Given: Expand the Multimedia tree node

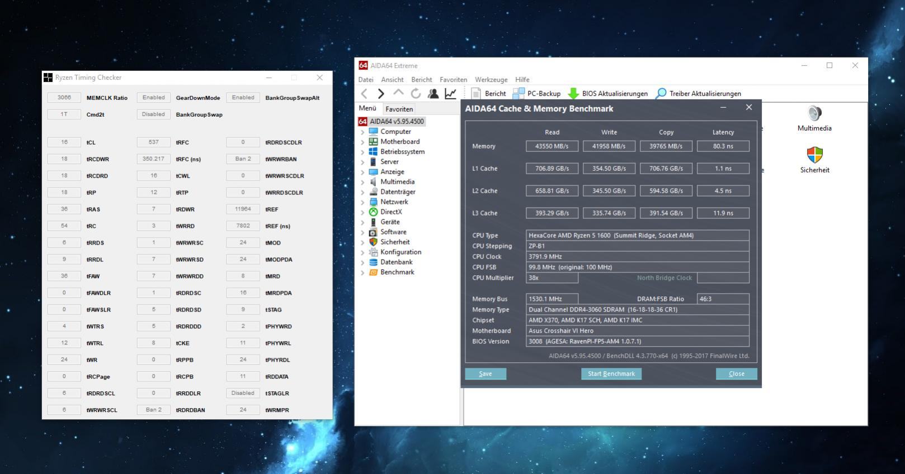Looking at the screenshot, I should coord(362,183).
